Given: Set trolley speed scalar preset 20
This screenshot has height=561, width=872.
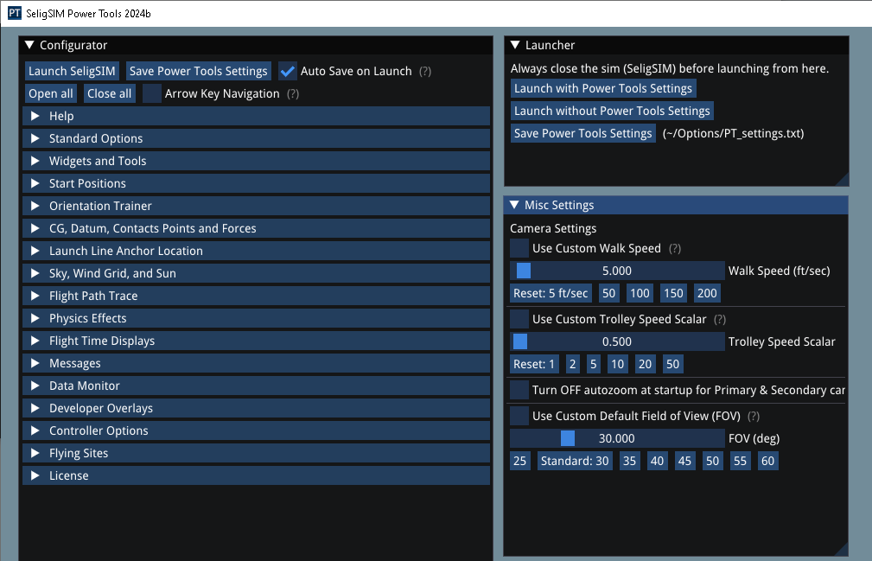Looking at the screenshot, I should click(645, 364).
